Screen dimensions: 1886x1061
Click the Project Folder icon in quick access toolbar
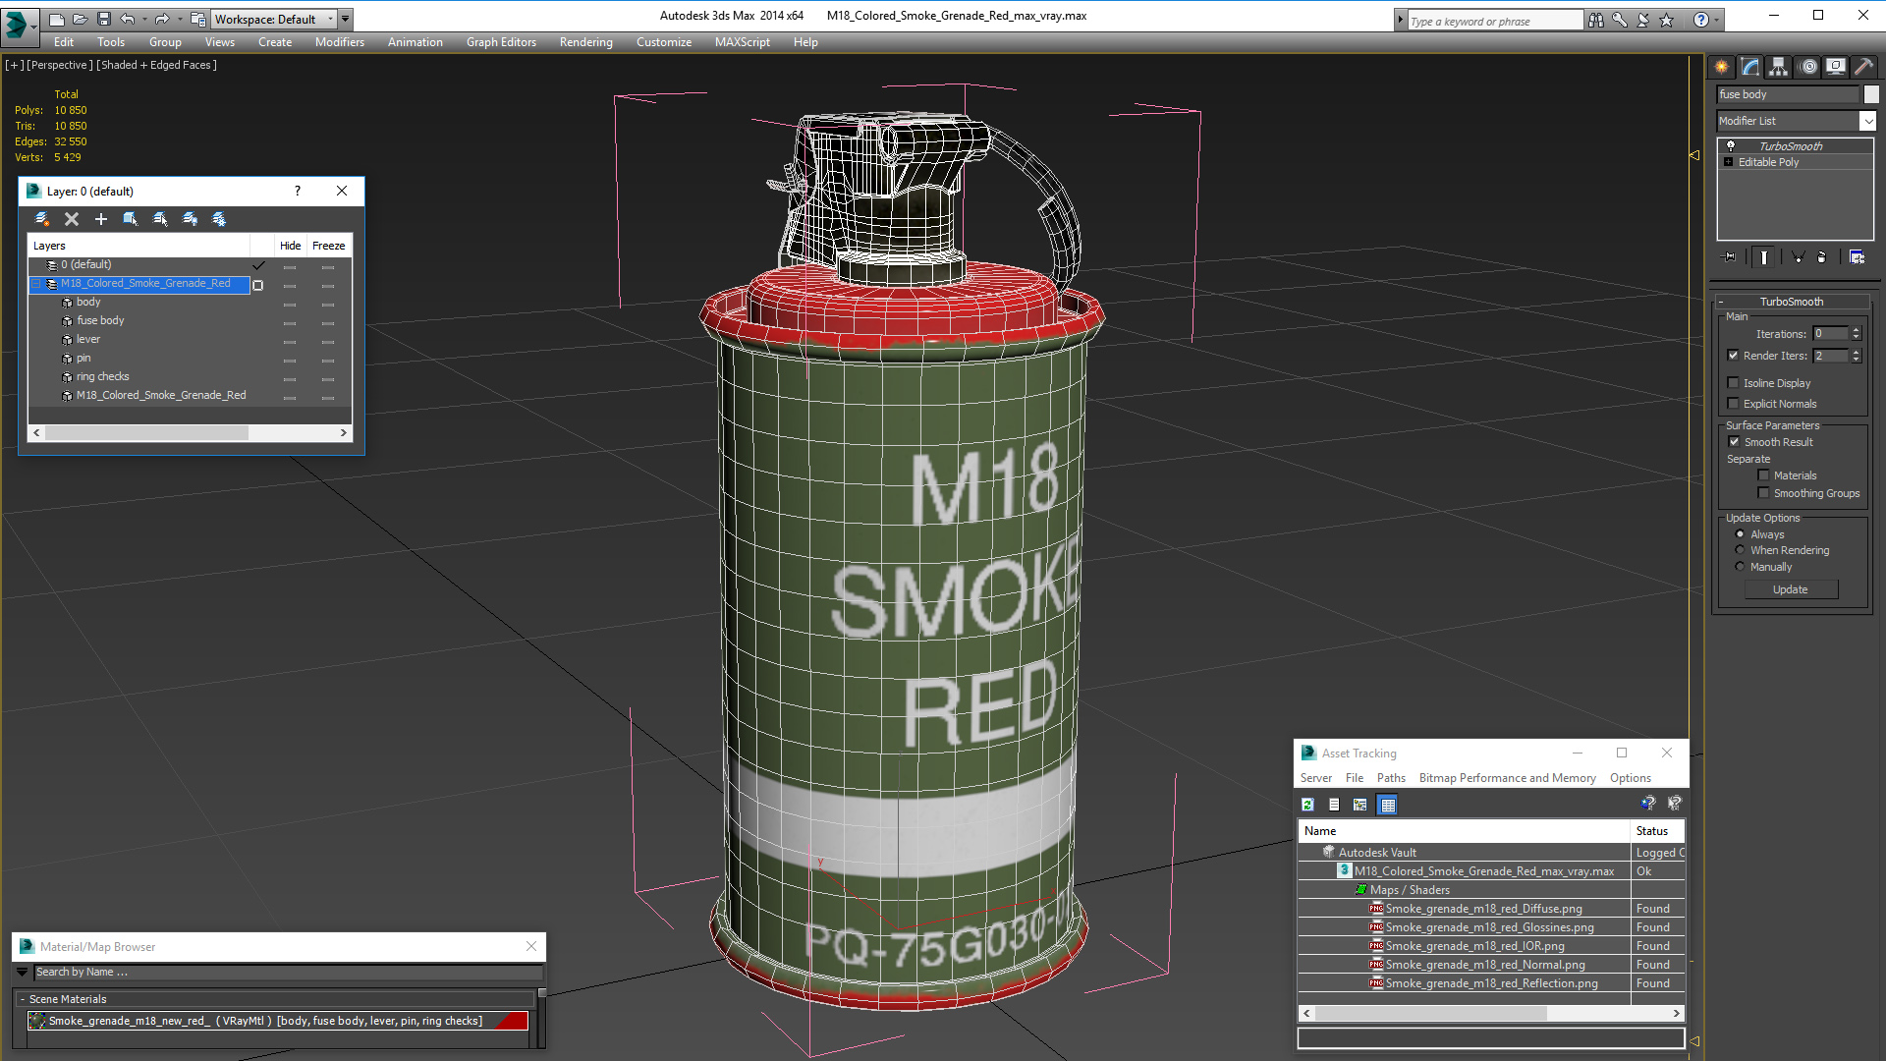point(197,19)
